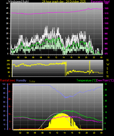This screenshot has width=114, height=136.
Task: Click the 1020 barometer axis value
Action: coord(107,9)
